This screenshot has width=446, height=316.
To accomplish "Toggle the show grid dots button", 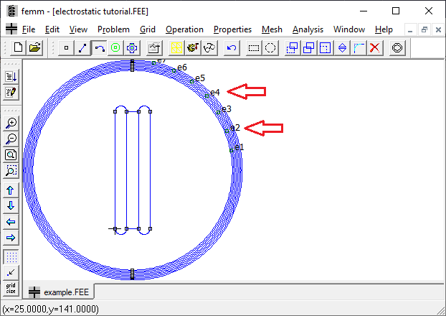I will tap(11, 256).
